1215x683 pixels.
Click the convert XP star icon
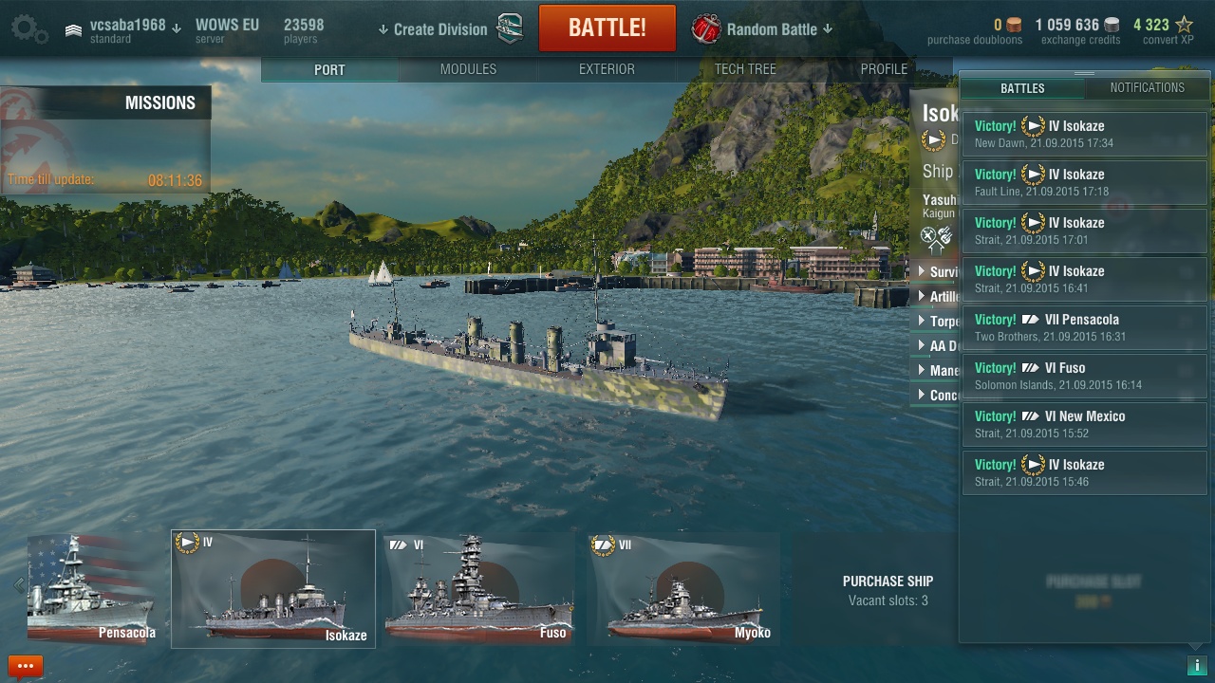(x=1184, y=25)
